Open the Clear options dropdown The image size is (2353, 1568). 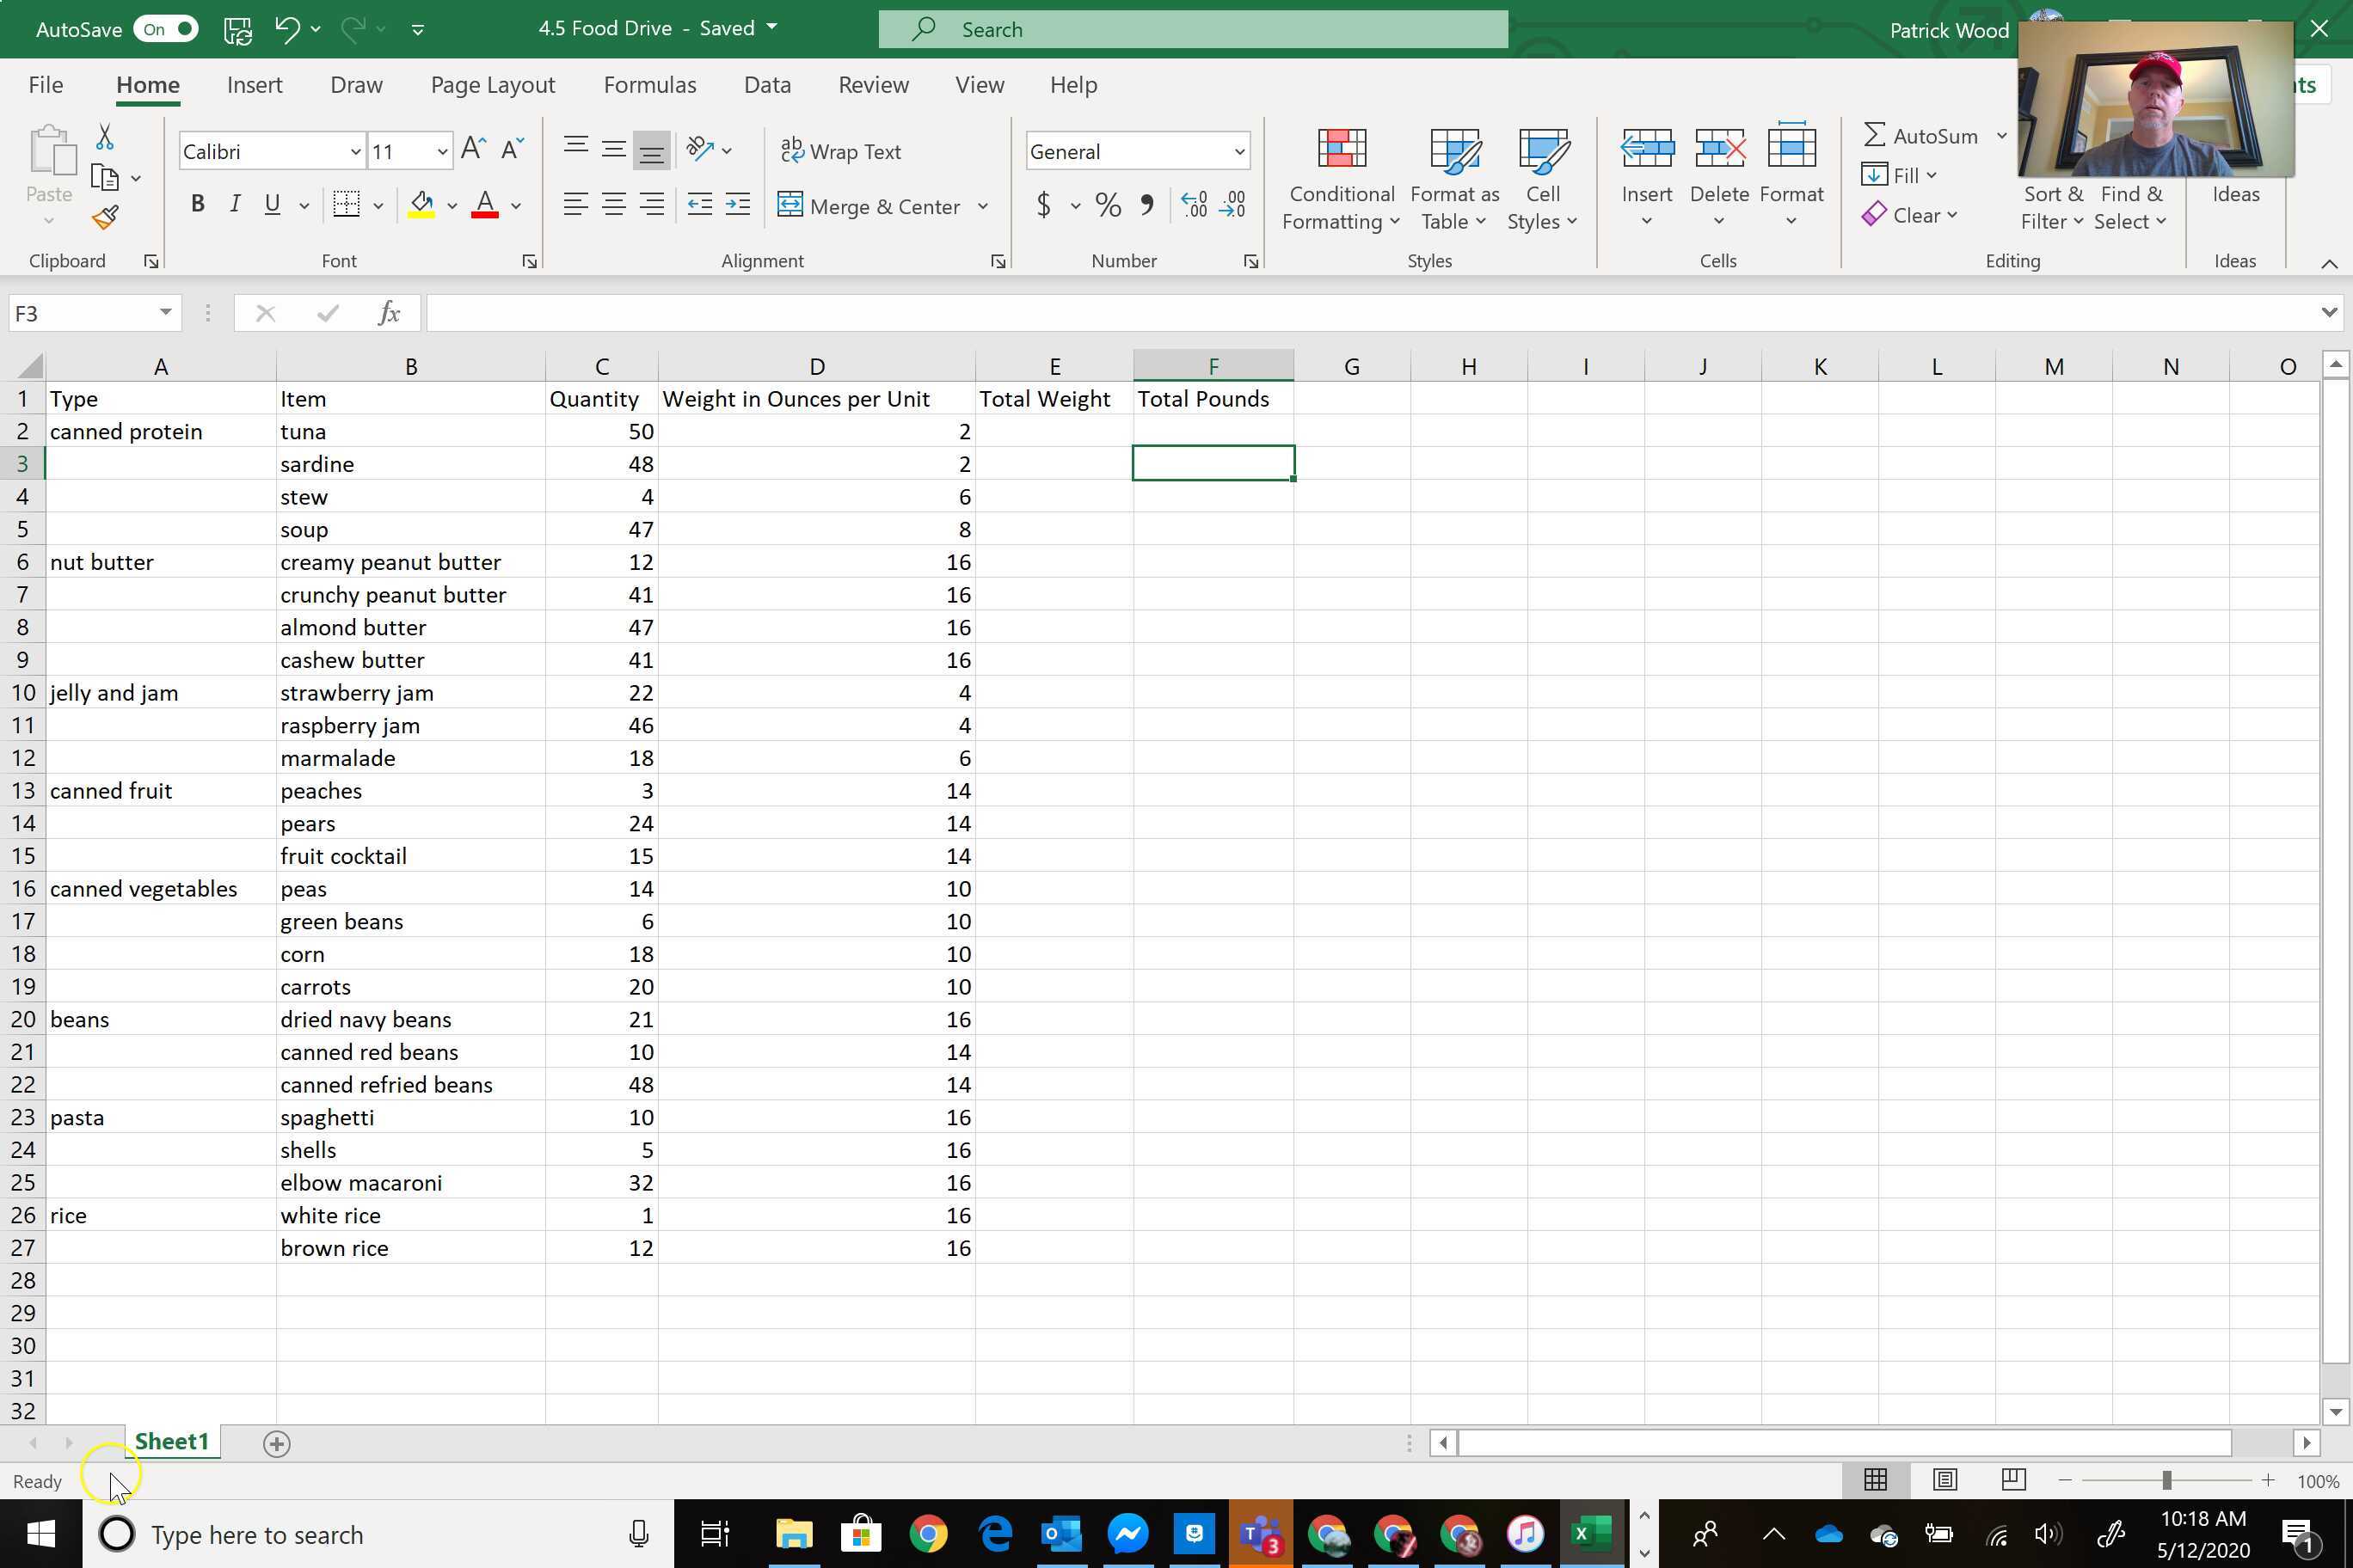[x=1911, y=215]
